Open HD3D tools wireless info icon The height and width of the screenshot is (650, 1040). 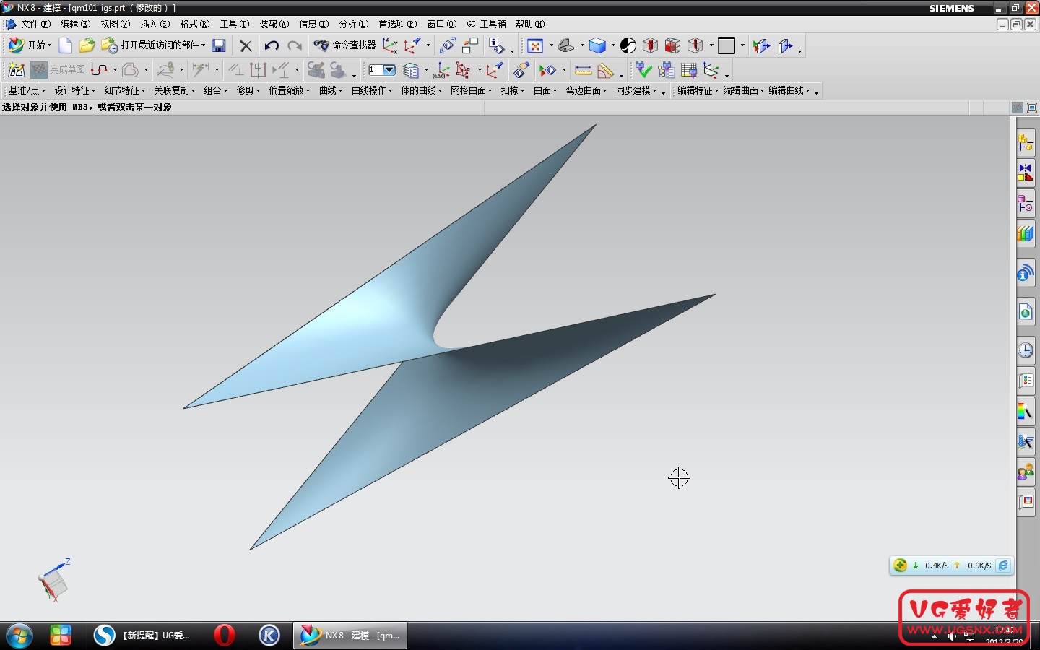pos(1026,273)
